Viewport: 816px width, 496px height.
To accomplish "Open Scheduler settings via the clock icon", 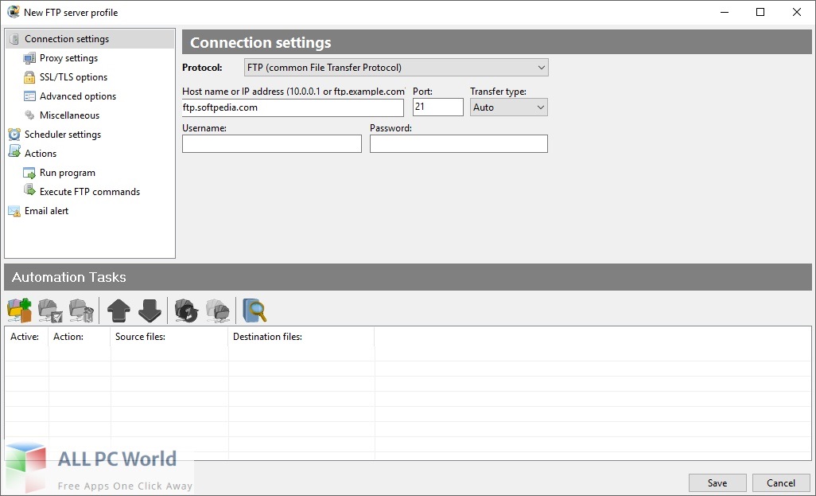I will click(x=14, y=135).
